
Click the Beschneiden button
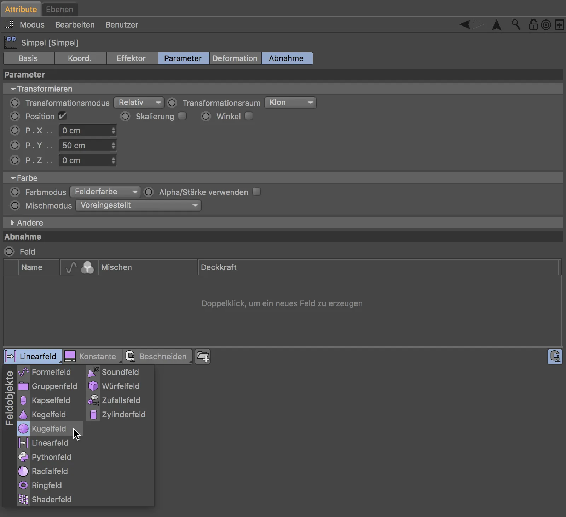coord(158,356)
